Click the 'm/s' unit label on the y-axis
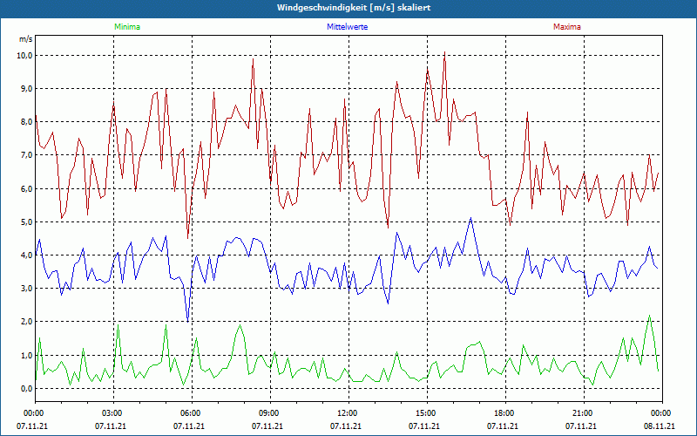This screenshot has height=436, width=697. coord(24,40)
